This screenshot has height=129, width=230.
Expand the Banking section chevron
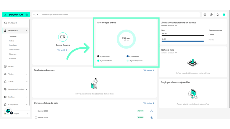(26, 97)
